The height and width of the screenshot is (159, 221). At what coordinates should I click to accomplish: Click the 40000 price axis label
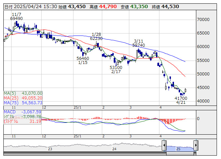click(203, 101)
